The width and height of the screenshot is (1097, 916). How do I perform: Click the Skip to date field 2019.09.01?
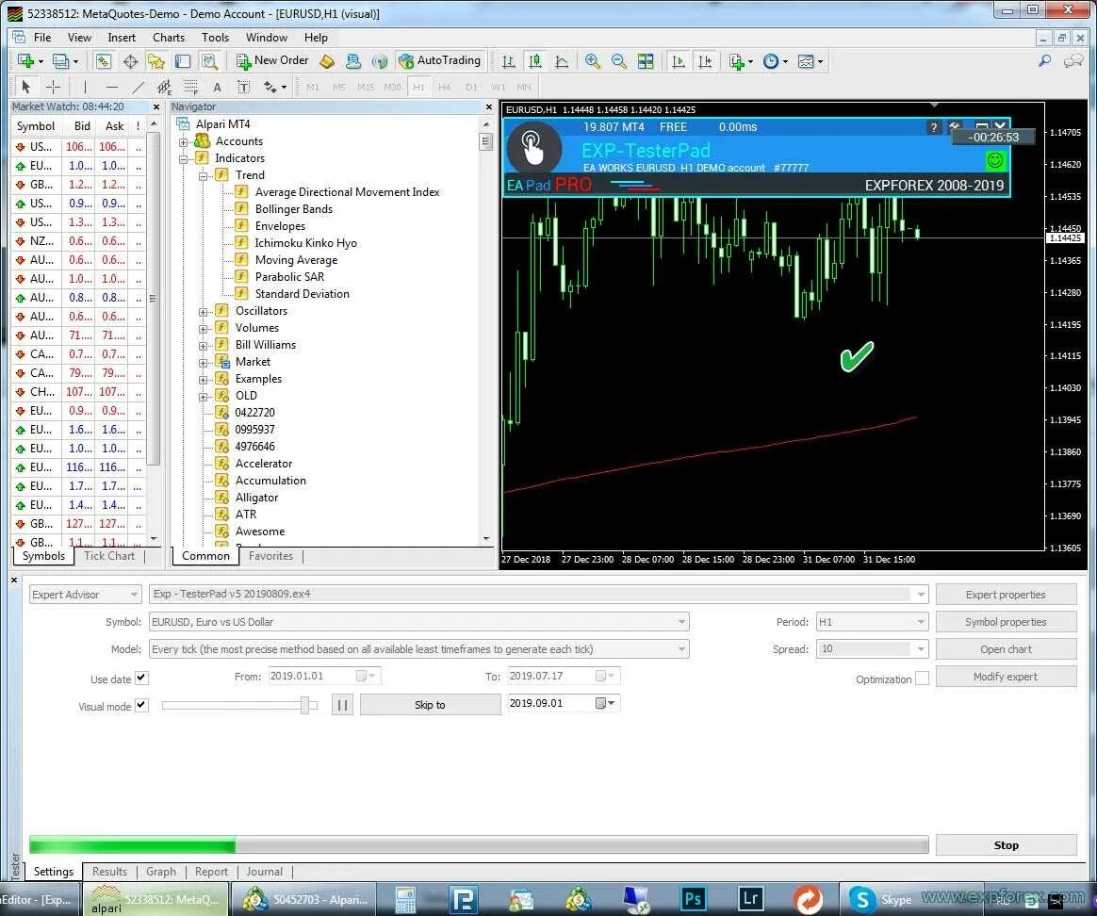coord(562,703)
